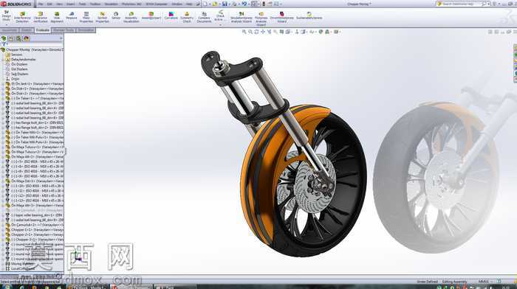Expand the Ön Jant<1> component

[x=3, y=84]
